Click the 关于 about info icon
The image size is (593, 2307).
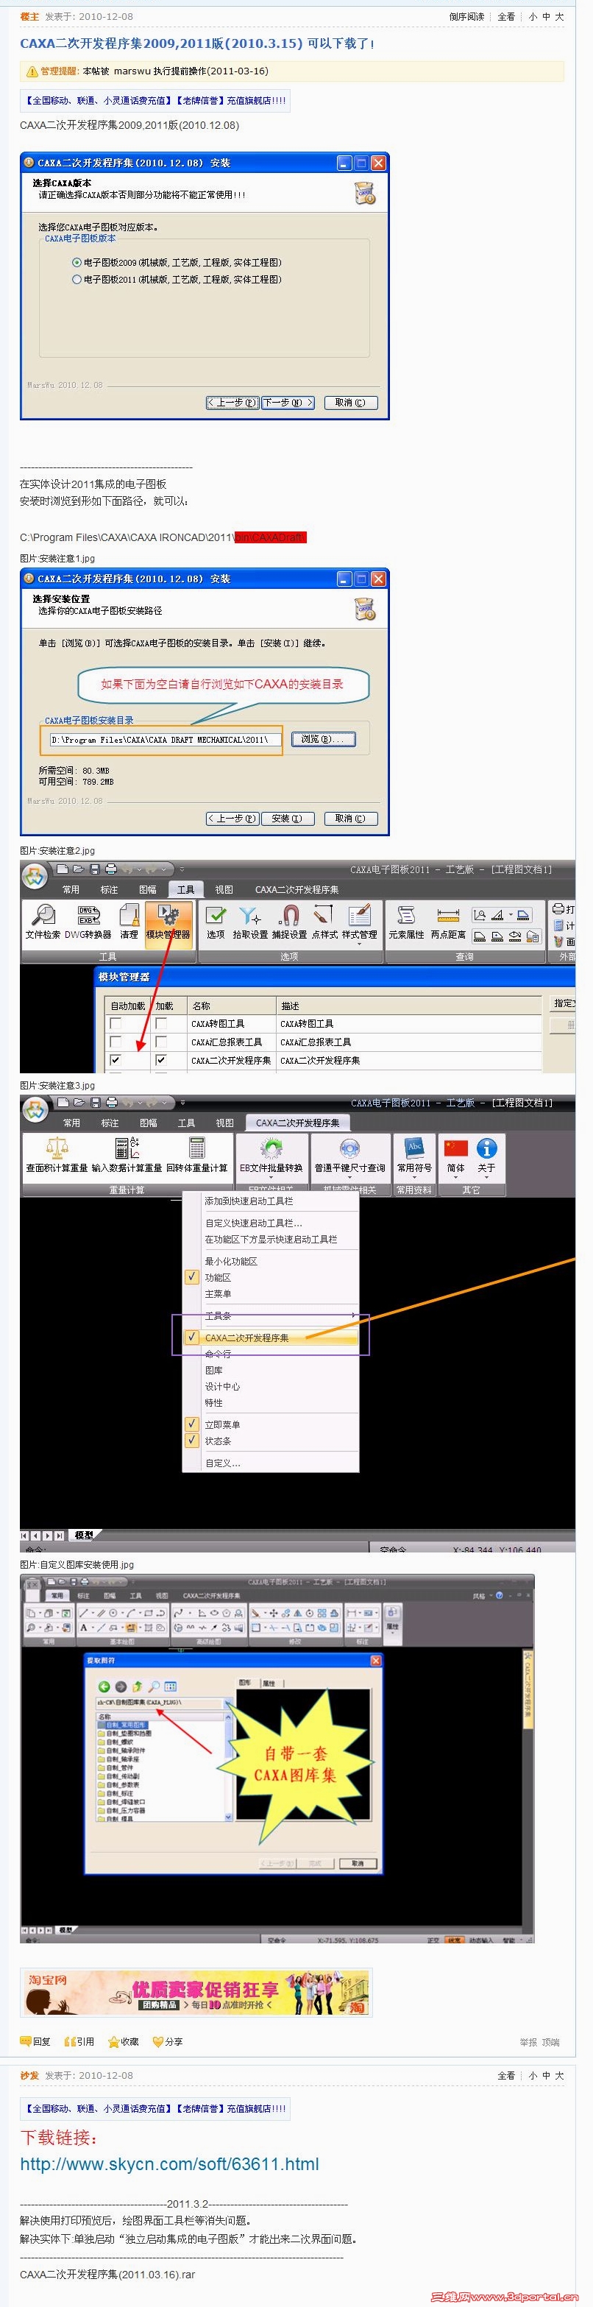[486, 1147]
